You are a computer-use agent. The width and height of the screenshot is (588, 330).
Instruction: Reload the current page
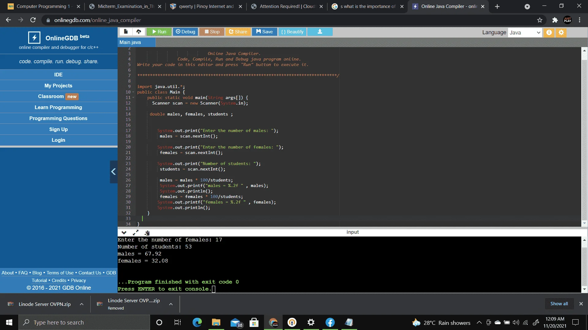tap(33, 20)
